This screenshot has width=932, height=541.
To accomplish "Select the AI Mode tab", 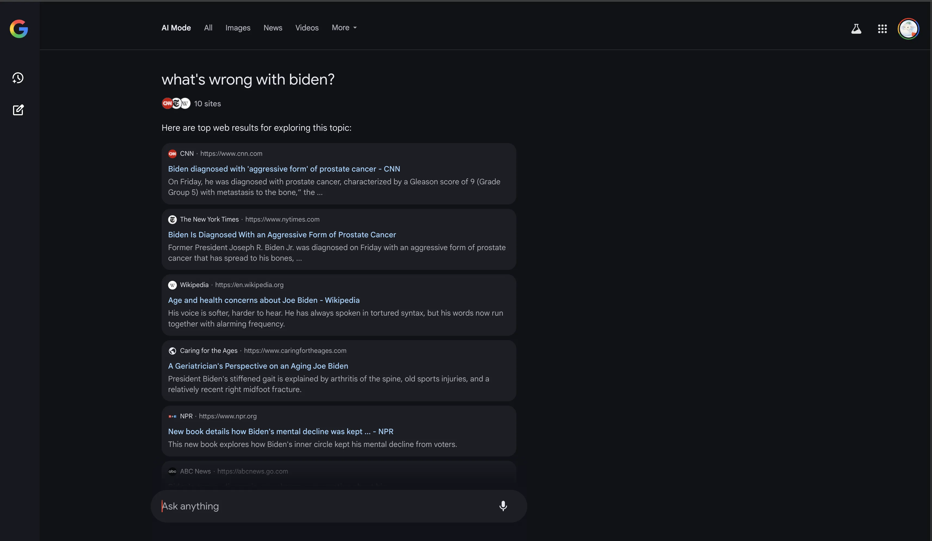I will 176,28.
